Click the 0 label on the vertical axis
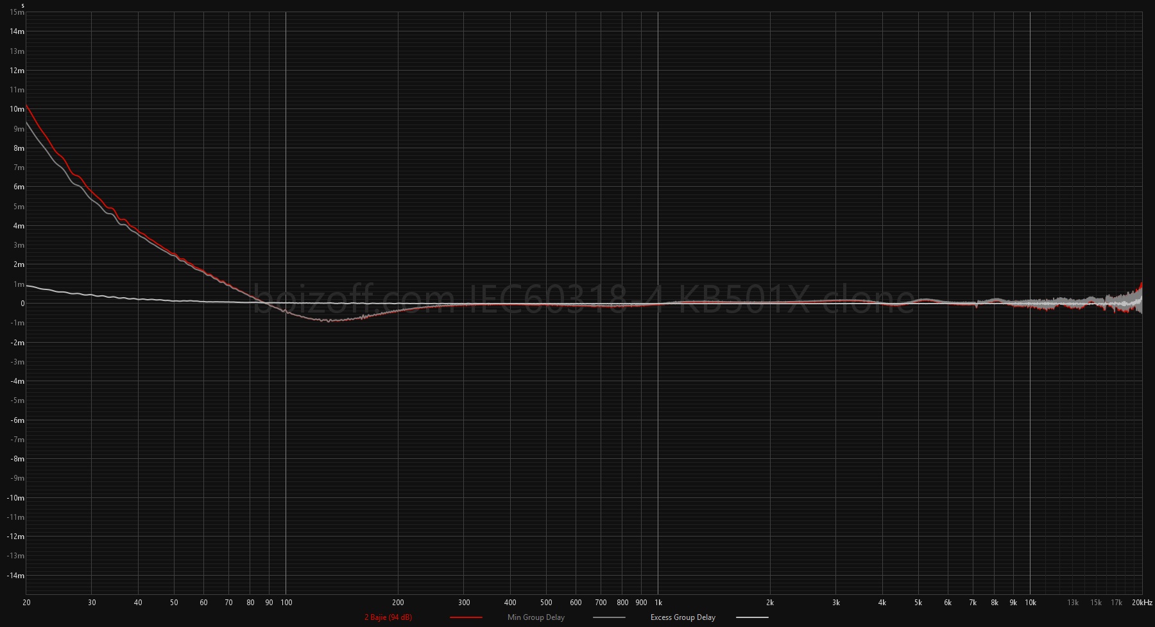This screenshot has height=627, width=1155. point(22,304)
